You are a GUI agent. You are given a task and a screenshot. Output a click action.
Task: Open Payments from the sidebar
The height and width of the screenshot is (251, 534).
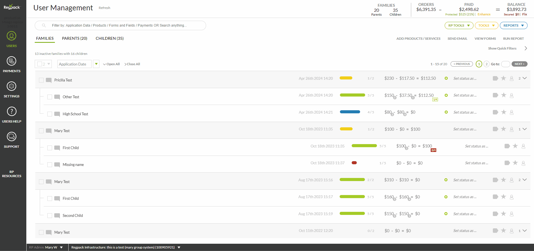(11, 64)
